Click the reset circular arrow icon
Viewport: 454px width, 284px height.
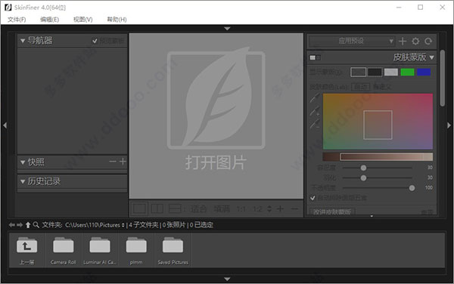point(428,42)
